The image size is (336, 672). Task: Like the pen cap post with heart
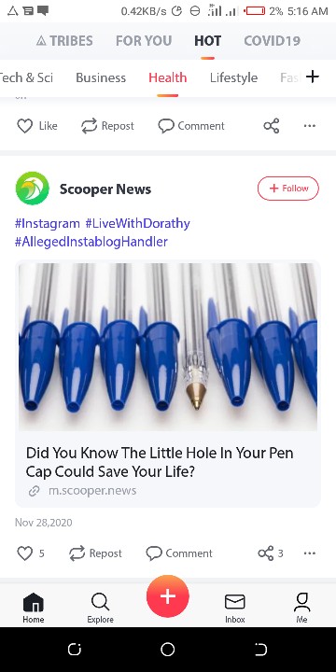25,553
